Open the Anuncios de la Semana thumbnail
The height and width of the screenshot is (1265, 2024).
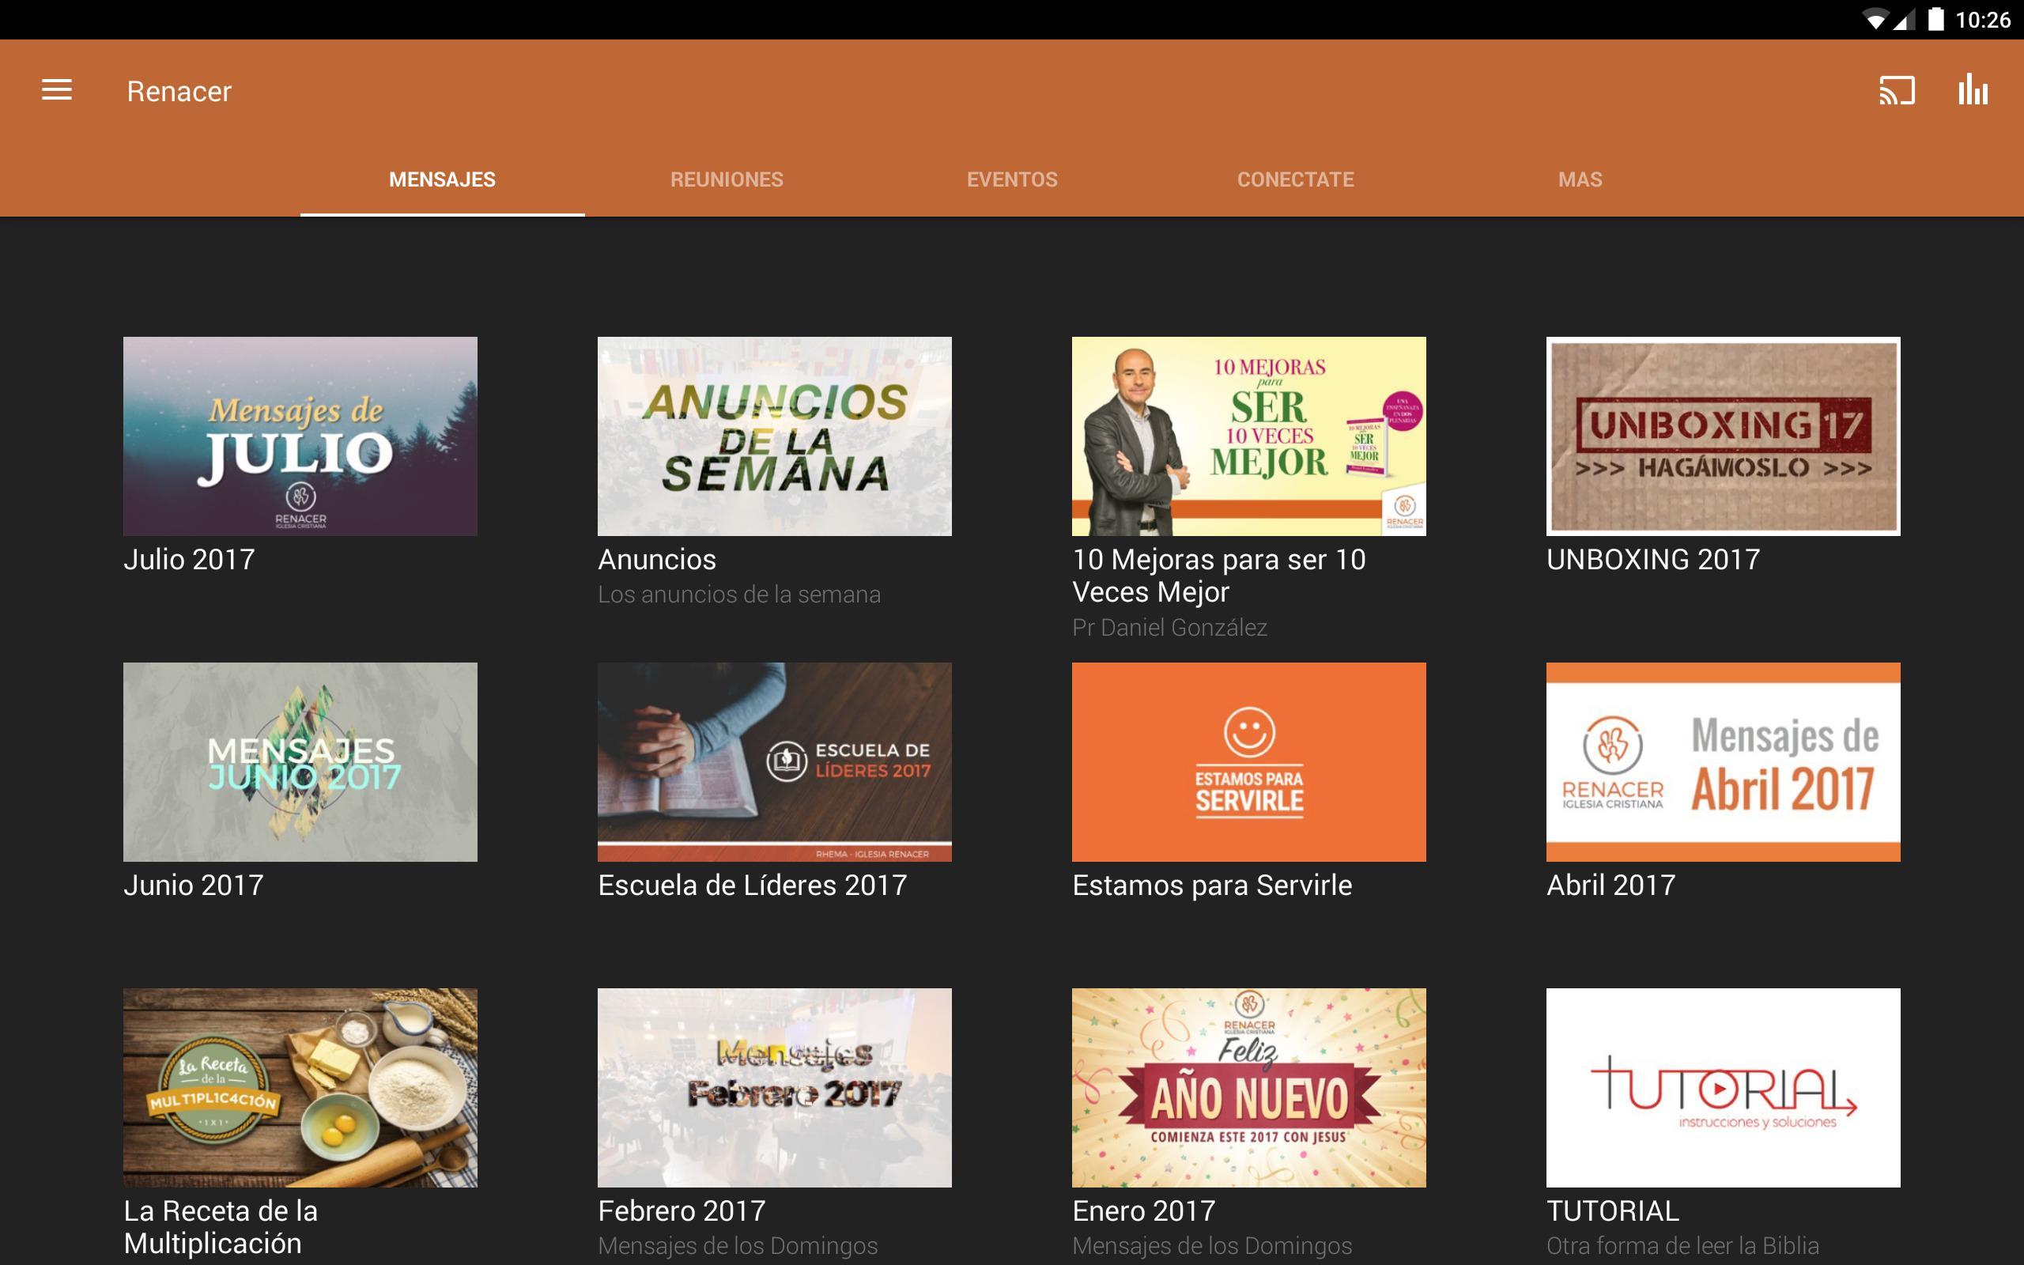775,436
